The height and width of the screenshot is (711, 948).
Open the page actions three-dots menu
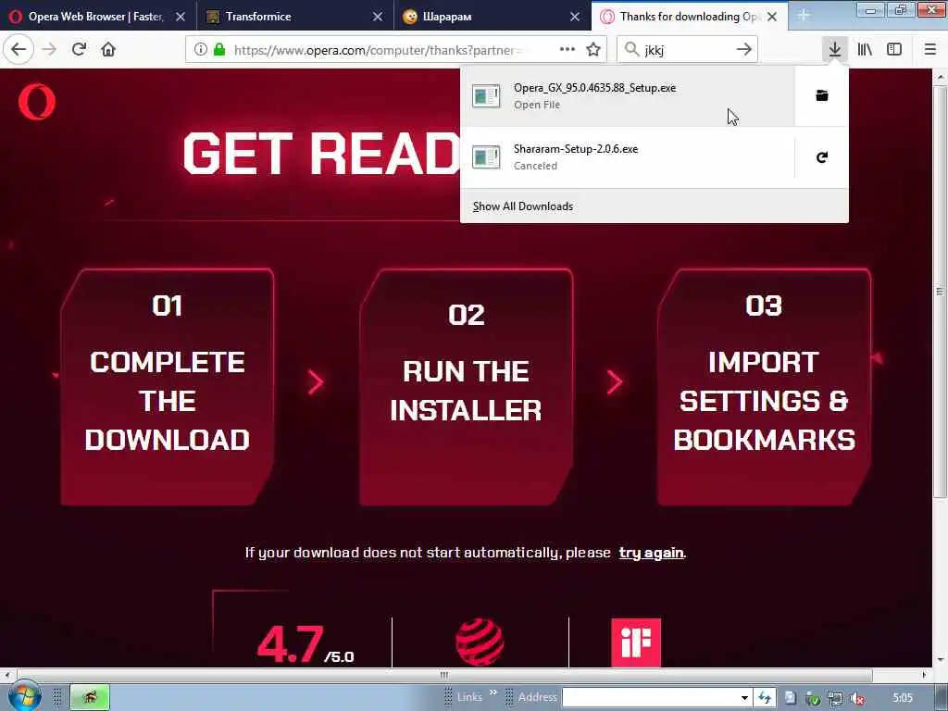568,50
